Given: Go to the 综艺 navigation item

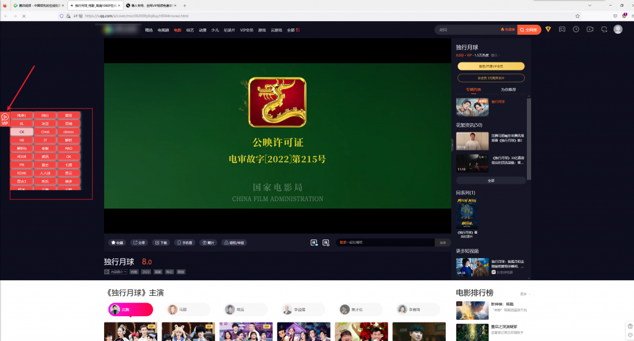Looking at the screenshot, I should pos(190,30).
